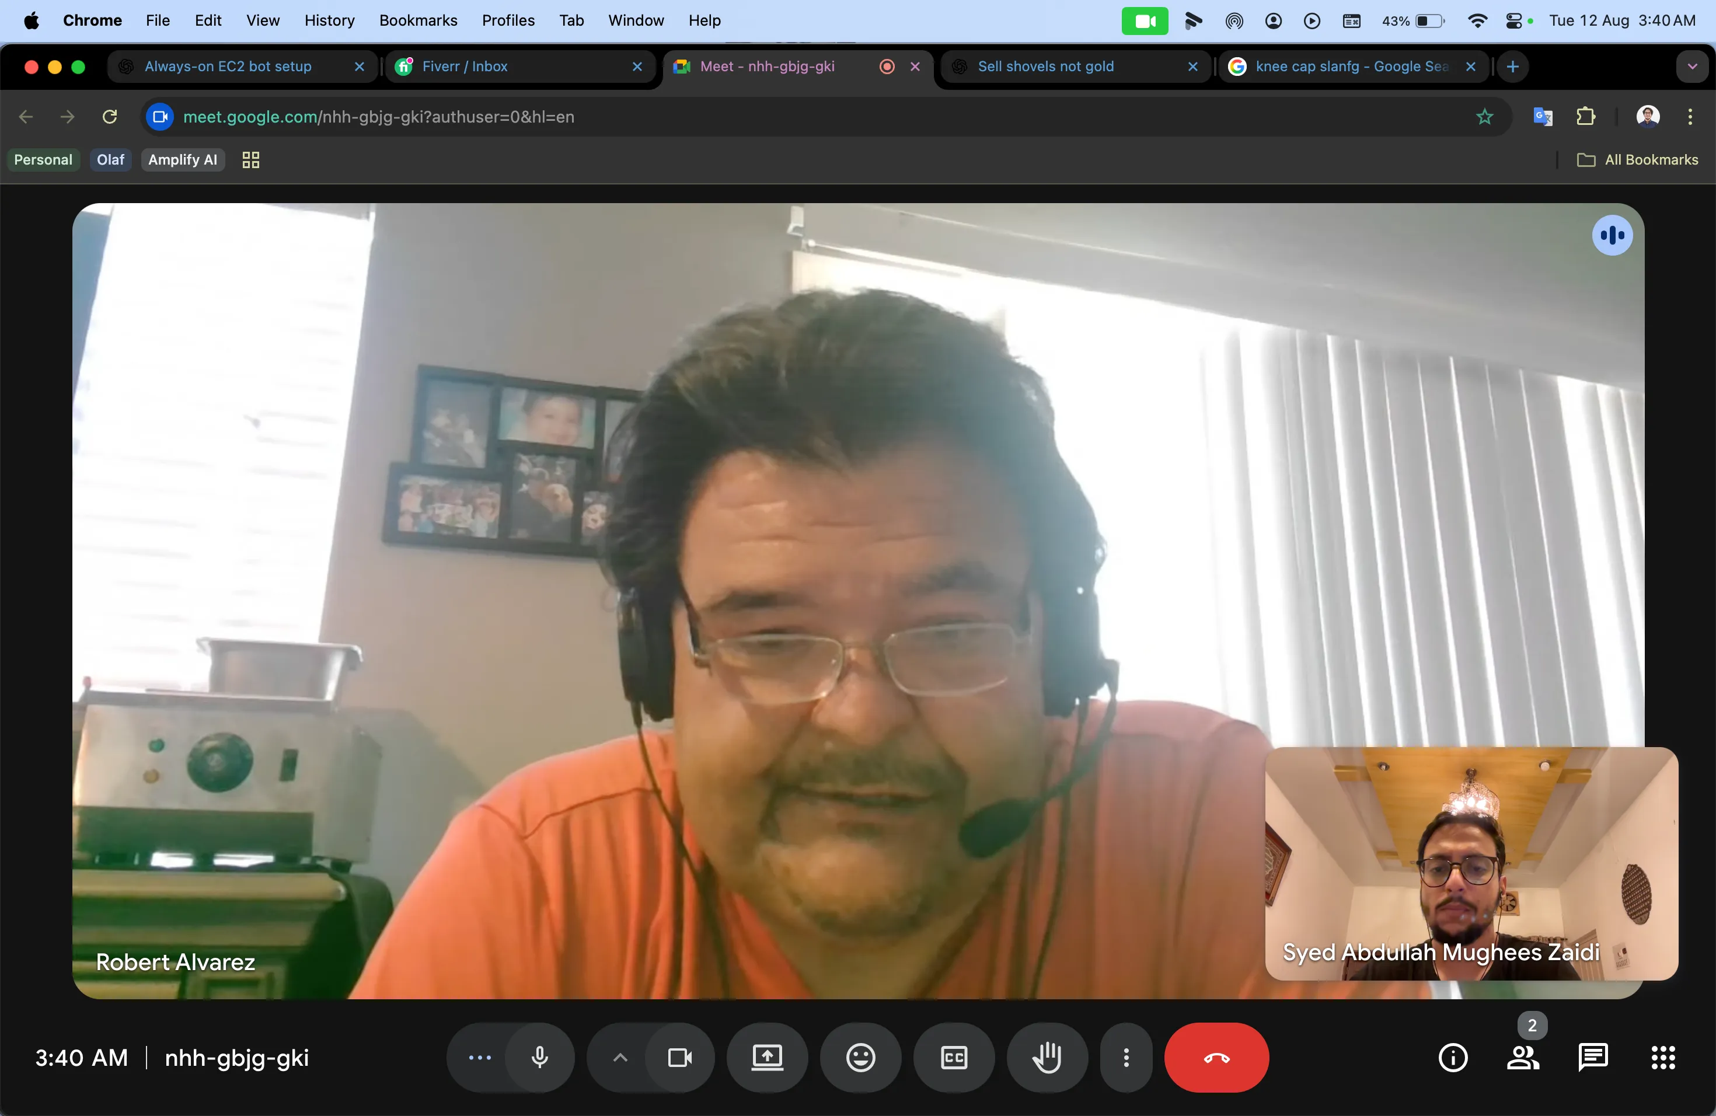1716x1116 pixels.
Task: Open the Amplify AI bookmark
Action: [183, 159]
